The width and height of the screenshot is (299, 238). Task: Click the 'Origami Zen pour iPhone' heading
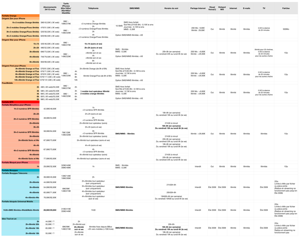tap(14, 18)
